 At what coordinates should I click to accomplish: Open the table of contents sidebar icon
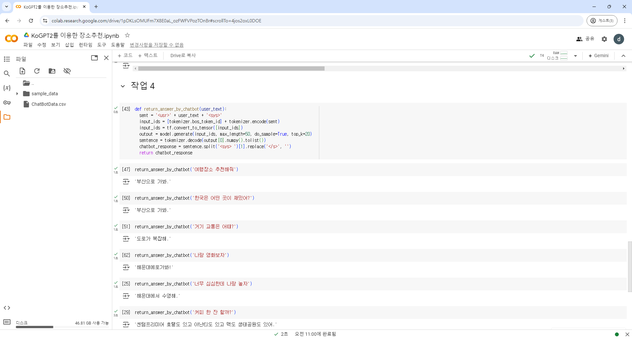tap(7, 59)
